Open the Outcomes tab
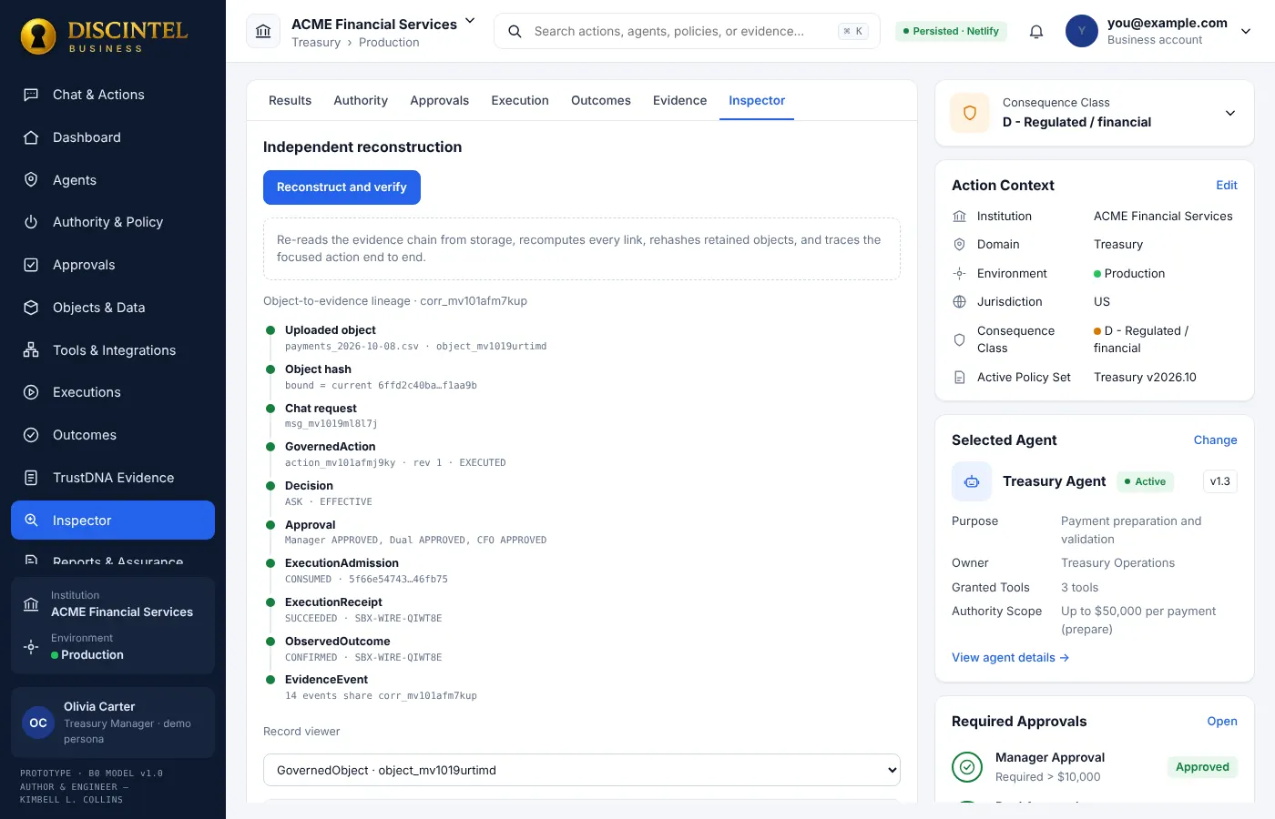1275x819 pixels. coord(600,100)
